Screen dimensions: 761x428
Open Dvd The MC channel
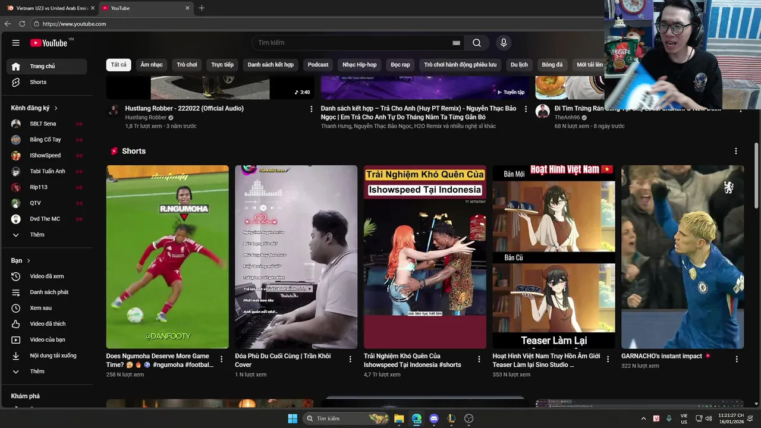coord(46,219)
